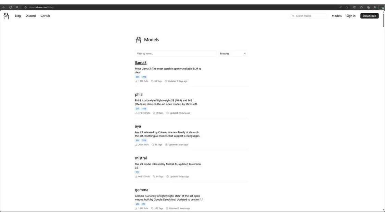385x216 pixels.
Task: Click the 2B tag under gemma
Action: [x=137, y=204]
